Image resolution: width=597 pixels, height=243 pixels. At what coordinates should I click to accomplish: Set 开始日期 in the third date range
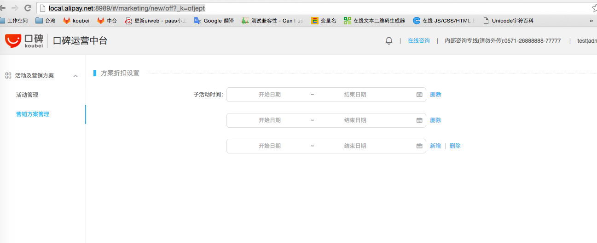pos(270,146)
